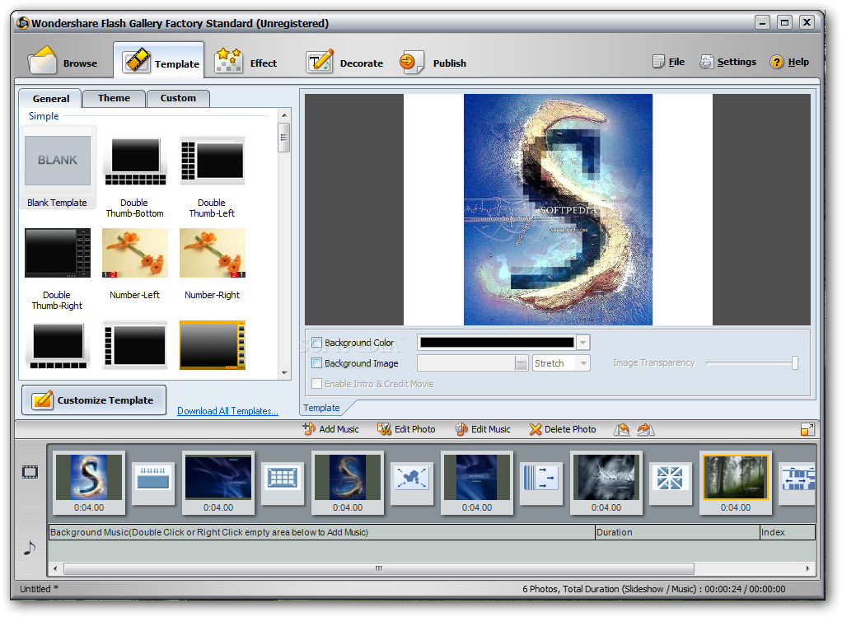The image size is (842, 617).
Task: Switch to the Theme tab
Action: (114, 98)
